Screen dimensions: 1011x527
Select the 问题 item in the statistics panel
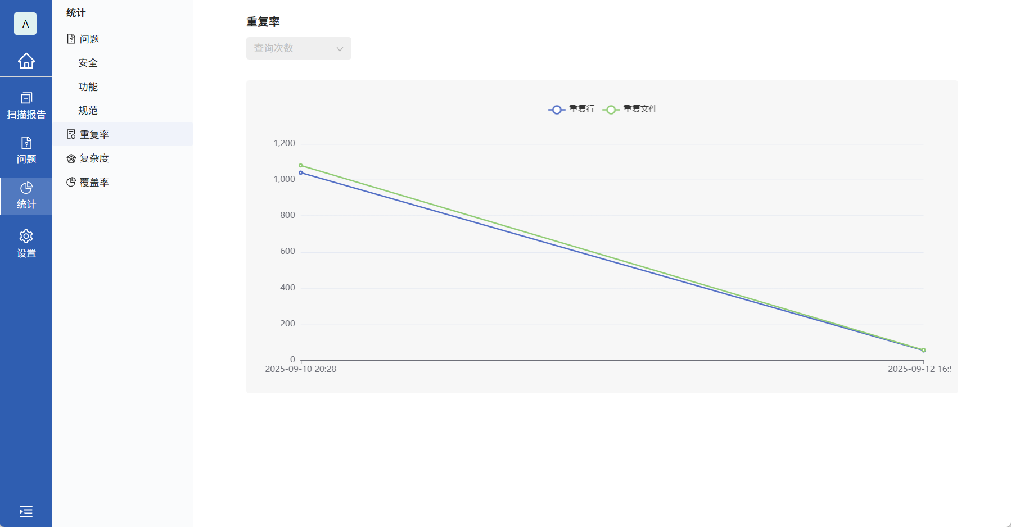[x=88, y=39]
